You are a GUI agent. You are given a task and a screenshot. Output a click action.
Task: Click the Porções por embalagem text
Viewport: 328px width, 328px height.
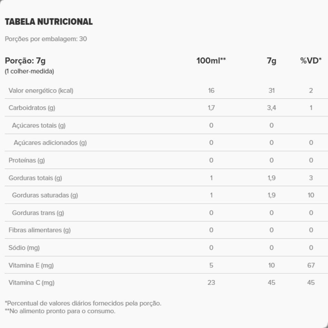point(46,39)
